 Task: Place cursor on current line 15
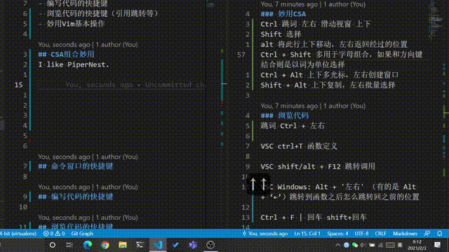pos(121,85)
